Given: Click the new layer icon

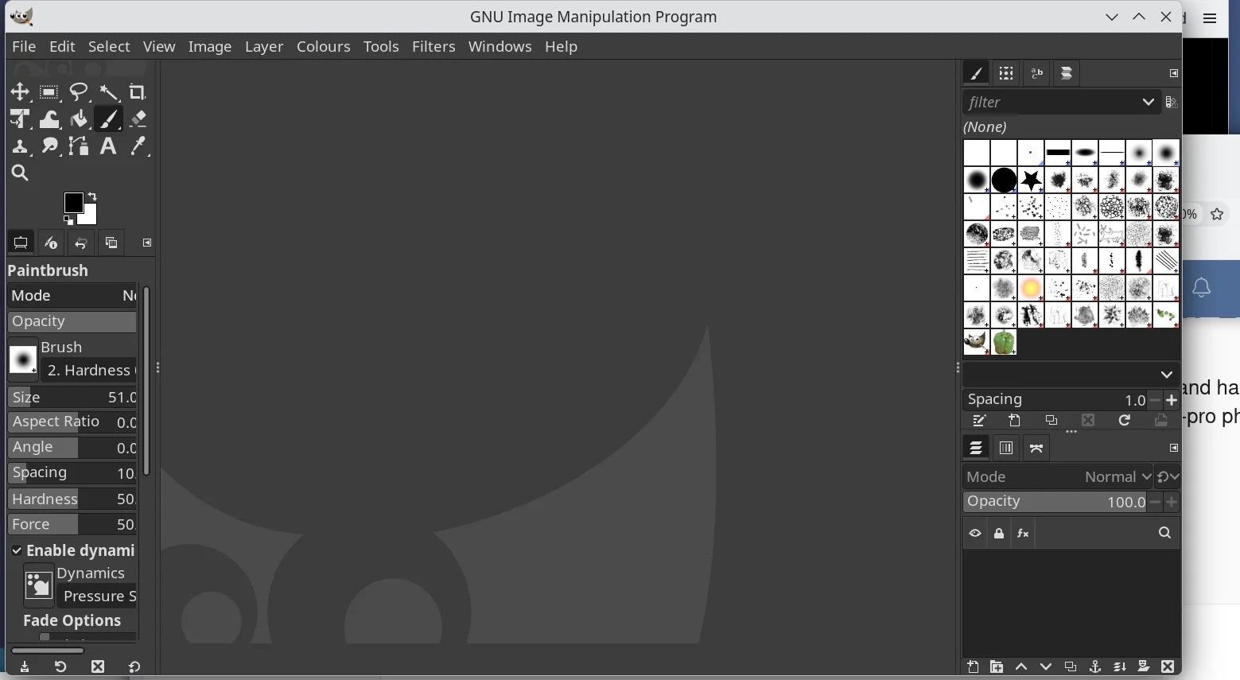Looking at the screenshot, I should [973, 667].
